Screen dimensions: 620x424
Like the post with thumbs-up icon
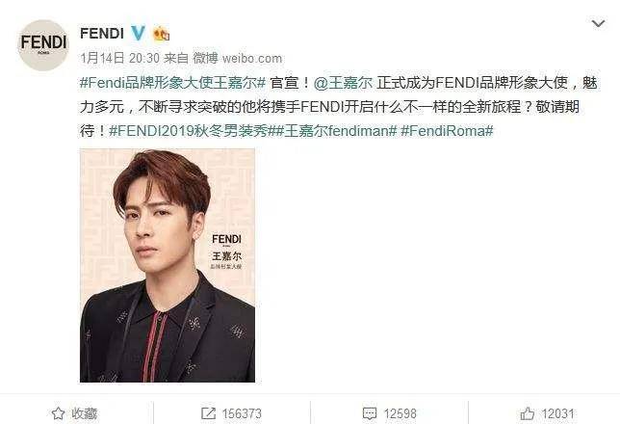tap(527, 413)
